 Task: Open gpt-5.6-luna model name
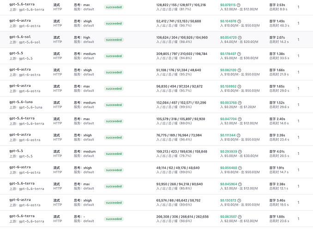click(x=21, y=102)
